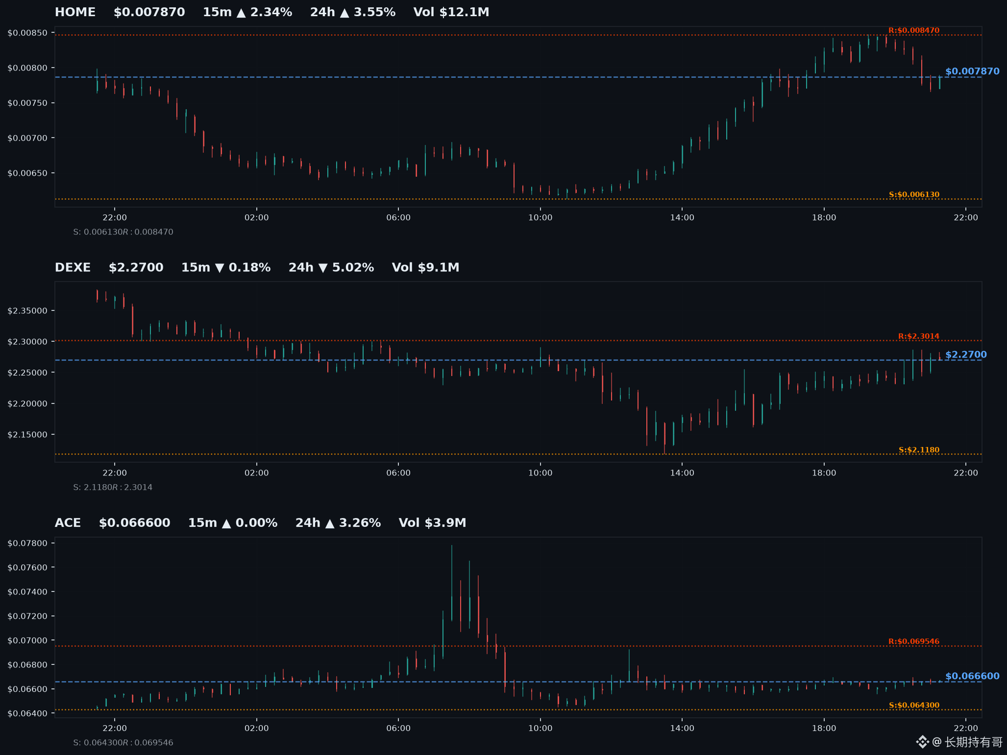The height and width of the screenshot is (755, 1007).
Task: Select the $0.00750 y-axis tick
Action: tap(27, 103)
